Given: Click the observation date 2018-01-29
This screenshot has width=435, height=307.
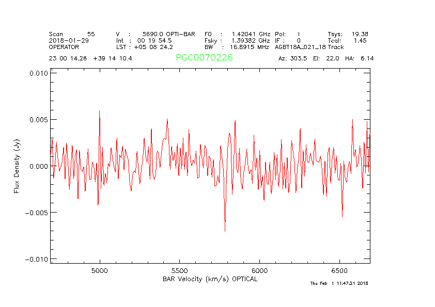Looking at the screenshot, I should [x=68, y=40].
